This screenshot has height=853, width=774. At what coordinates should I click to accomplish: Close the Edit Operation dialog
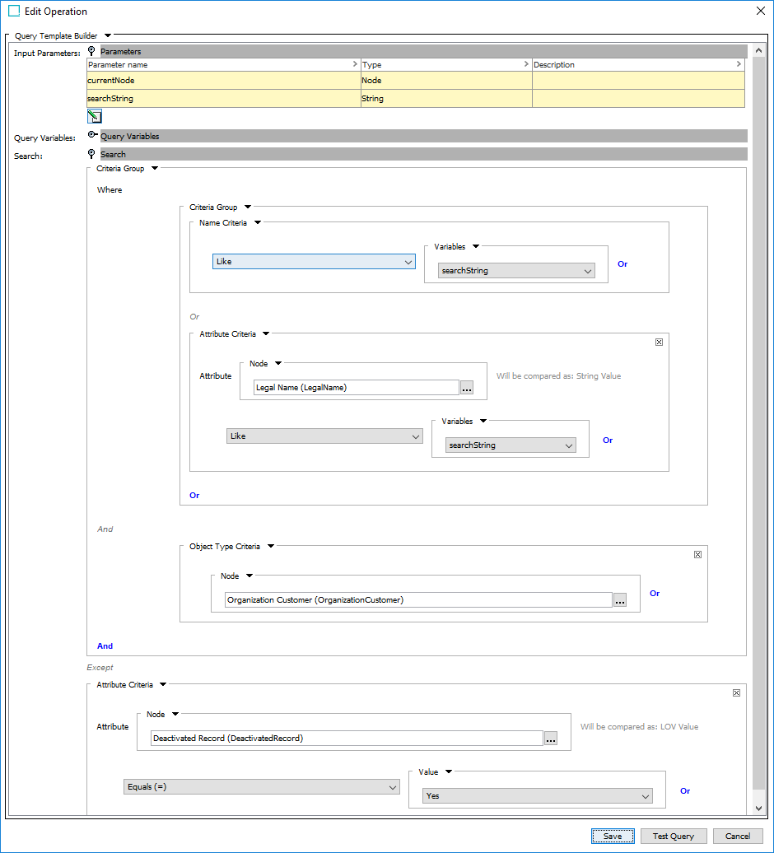[x=760, y=11]
